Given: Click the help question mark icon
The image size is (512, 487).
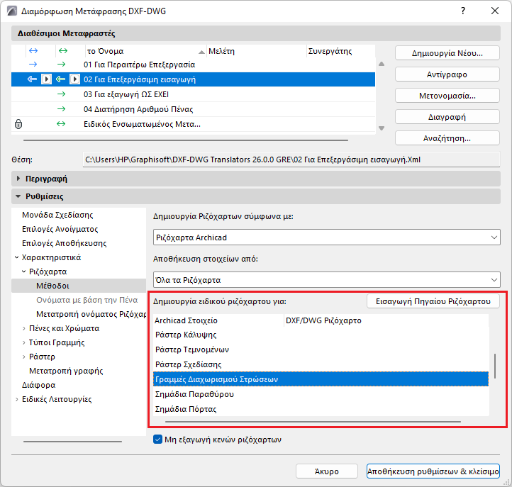Looking at the screenshot, I should [462, 11].
